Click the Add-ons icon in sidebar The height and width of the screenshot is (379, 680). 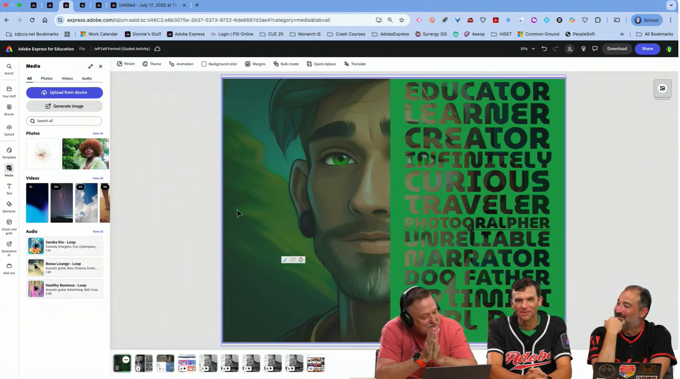(x=9, y=269)
